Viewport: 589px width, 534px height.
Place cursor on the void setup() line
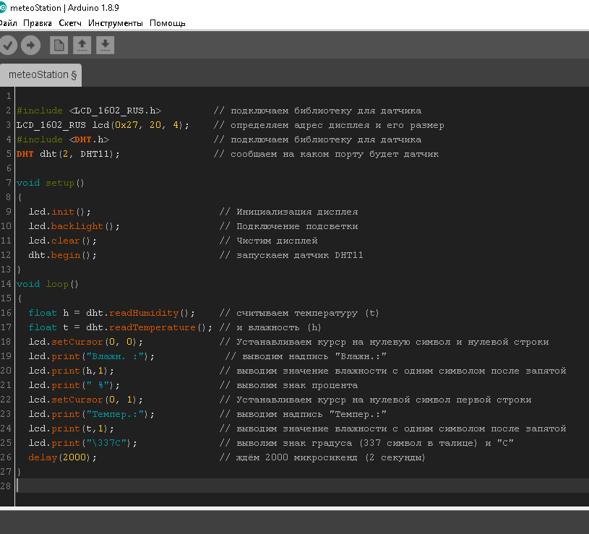[x=51, y=183]
